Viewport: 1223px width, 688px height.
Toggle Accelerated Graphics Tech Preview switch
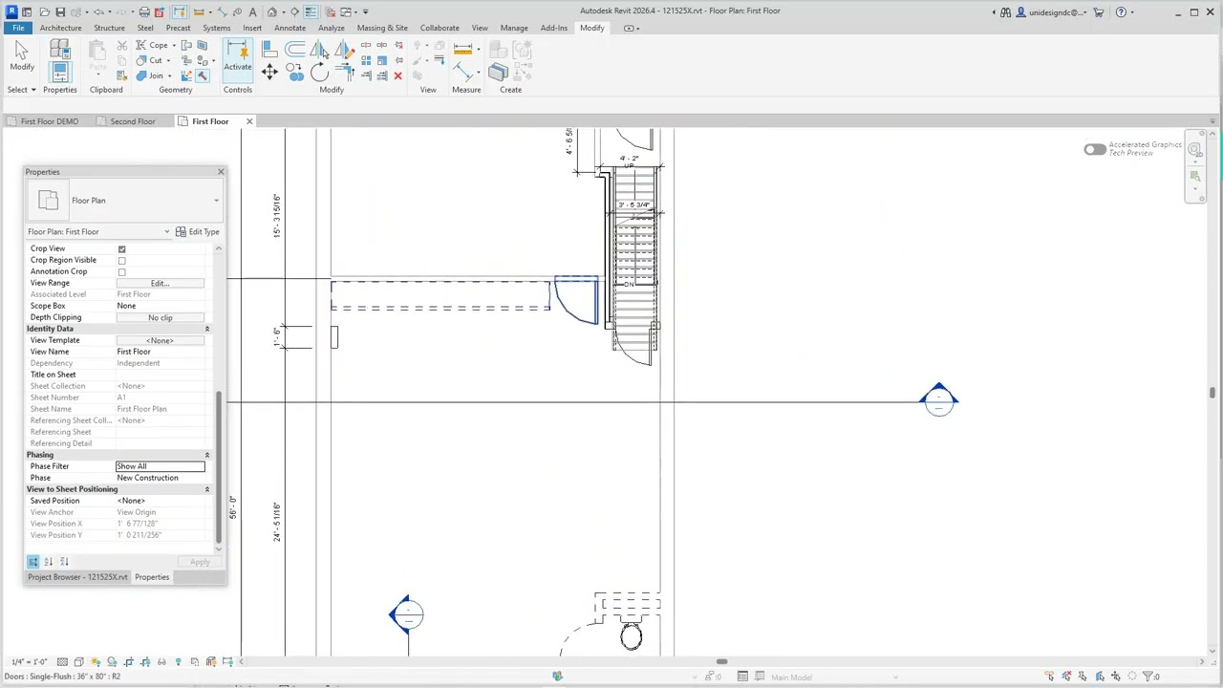1094,149
